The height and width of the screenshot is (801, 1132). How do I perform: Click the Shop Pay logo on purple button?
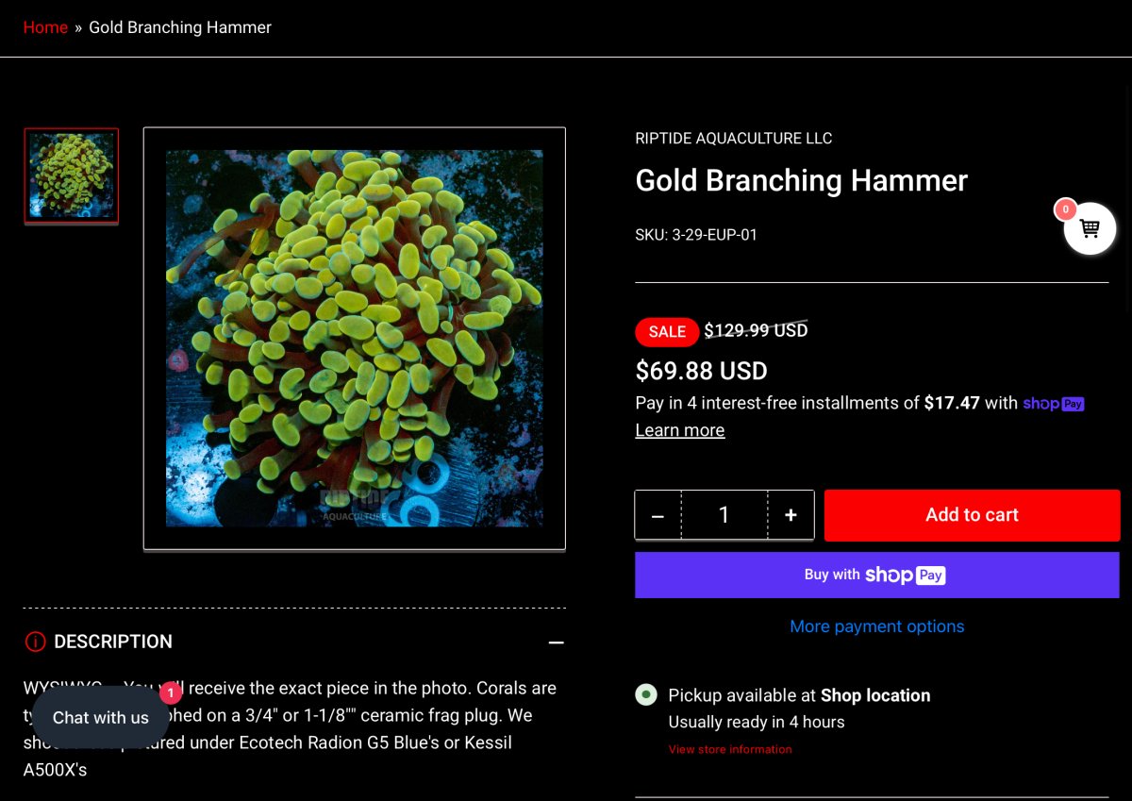click(x=905, y=575)
